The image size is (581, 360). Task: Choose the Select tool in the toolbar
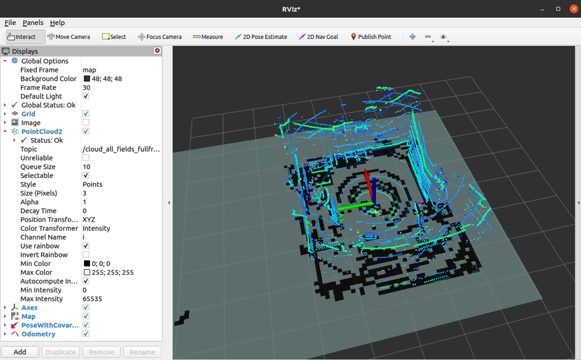click(114, 36)
